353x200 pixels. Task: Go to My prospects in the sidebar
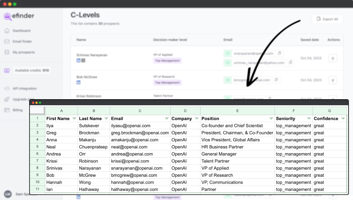pyautogui.click(x=24, y=52)
